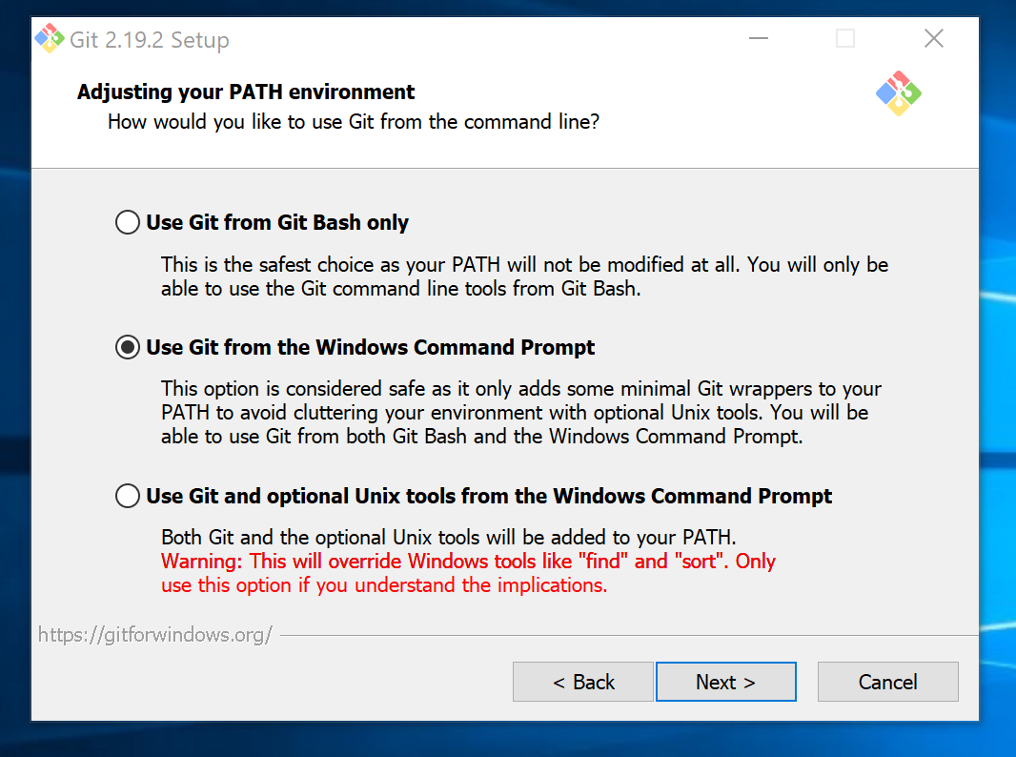The width and height of the screenshot is (1016, 757).
Task: Click the red 'Warning: This will override Windows tools' text
Action: [x=468, y=573]
